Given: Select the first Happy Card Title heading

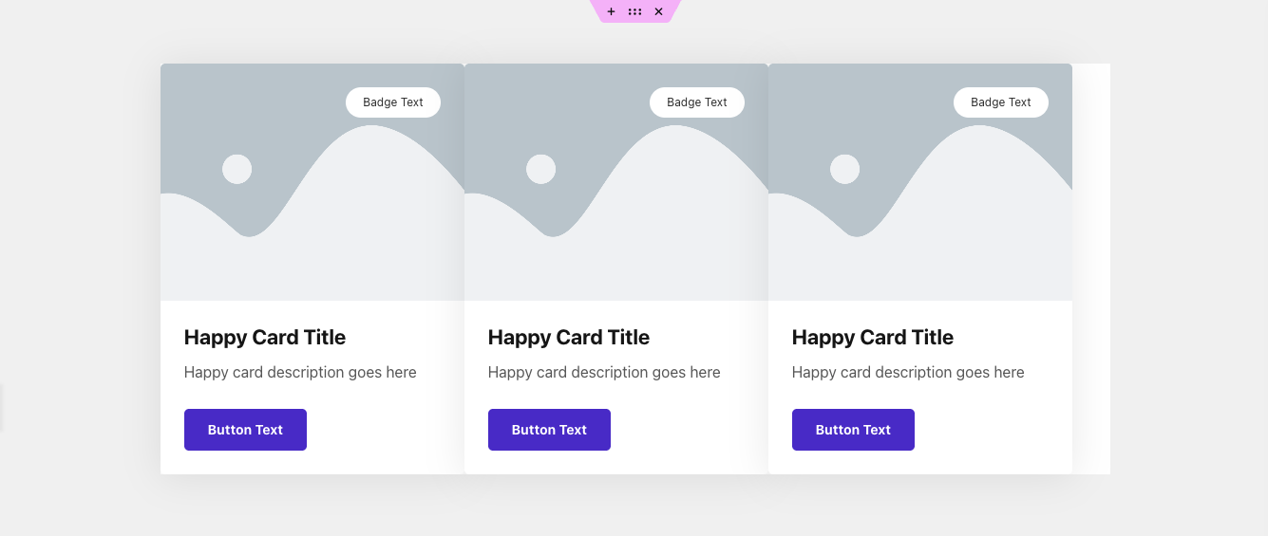Looking at the screenshot, I should tap(265, 338).
